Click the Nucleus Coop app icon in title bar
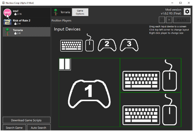 click(x=3, y=3)
